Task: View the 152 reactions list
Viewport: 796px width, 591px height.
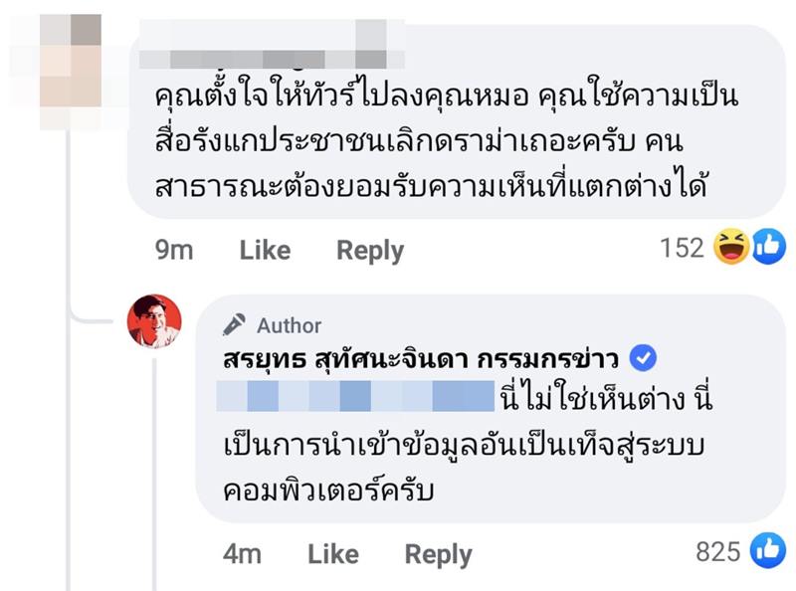Action: tap(682, 248)
